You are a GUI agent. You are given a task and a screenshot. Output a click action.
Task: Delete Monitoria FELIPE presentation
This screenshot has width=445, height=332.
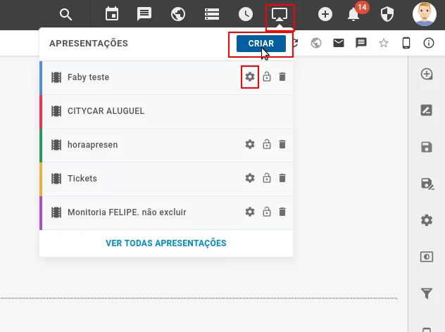pos(282,212)
